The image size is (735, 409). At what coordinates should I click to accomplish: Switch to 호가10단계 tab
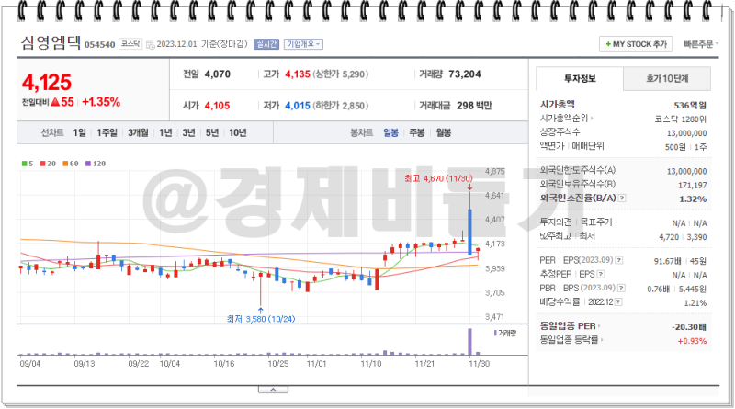point(667,79)
